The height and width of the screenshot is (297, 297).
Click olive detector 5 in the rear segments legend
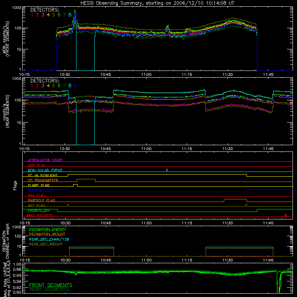(53, 86)
